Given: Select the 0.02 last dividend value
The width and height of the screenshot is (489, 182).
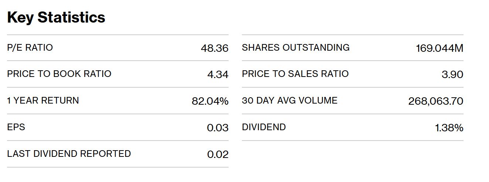Looking at the screenshot, I should point(218,155).
